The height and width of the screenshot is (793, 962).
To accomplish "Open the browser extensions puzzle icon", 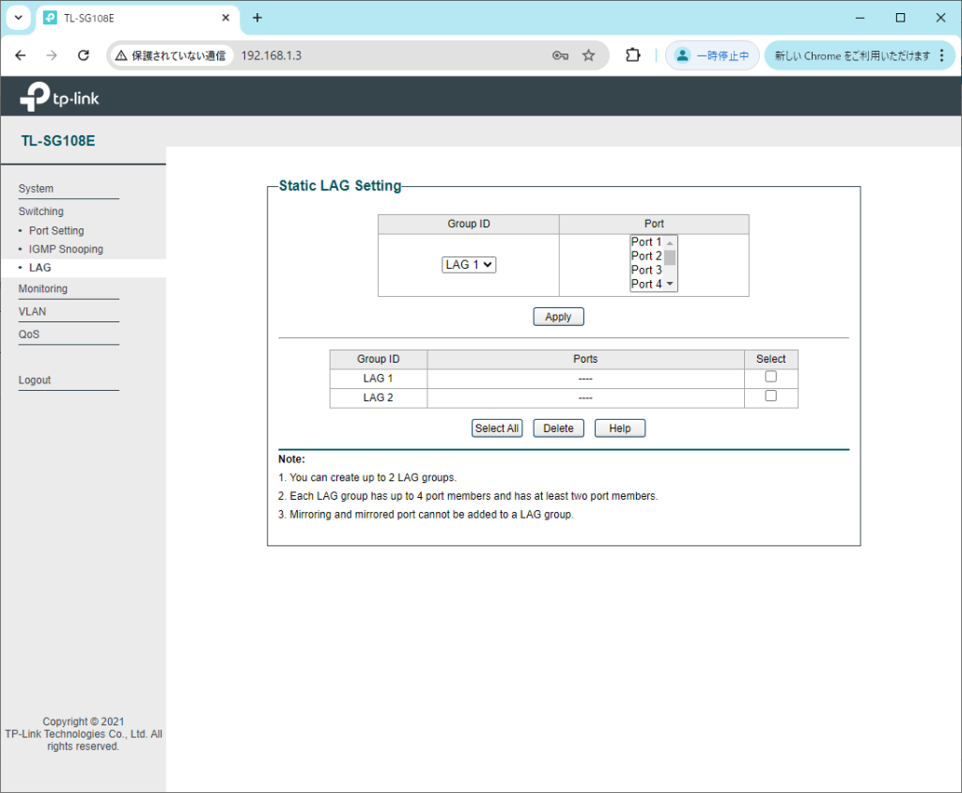I will click(x=633, y=55).
